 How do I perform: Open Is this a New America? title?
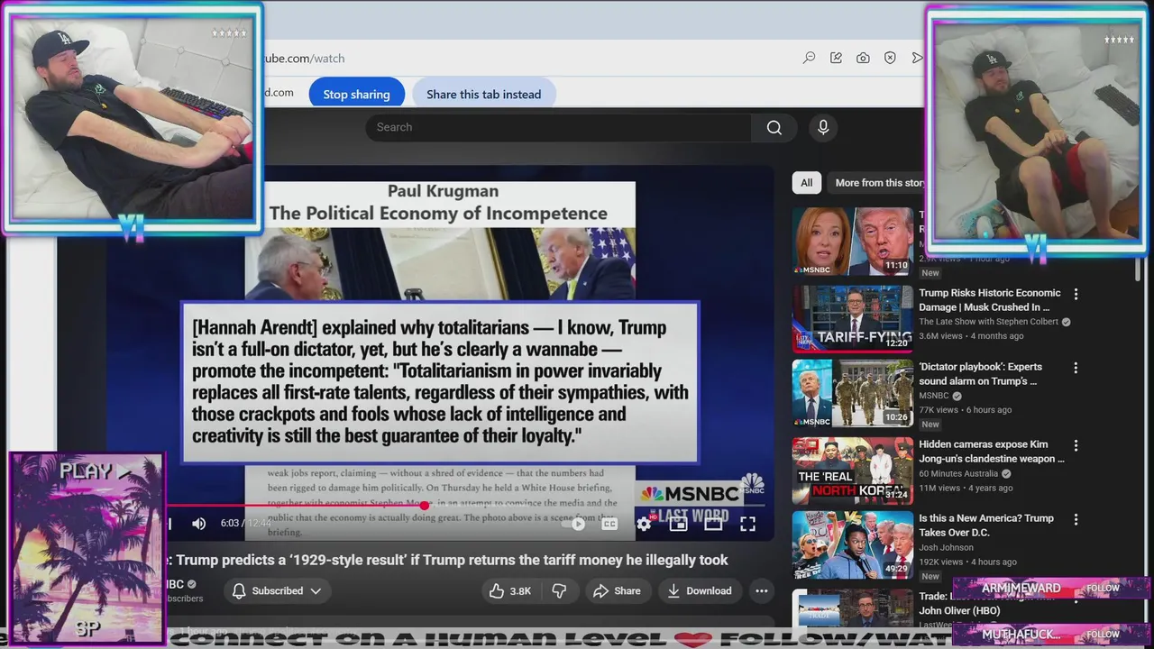(986, 526)
